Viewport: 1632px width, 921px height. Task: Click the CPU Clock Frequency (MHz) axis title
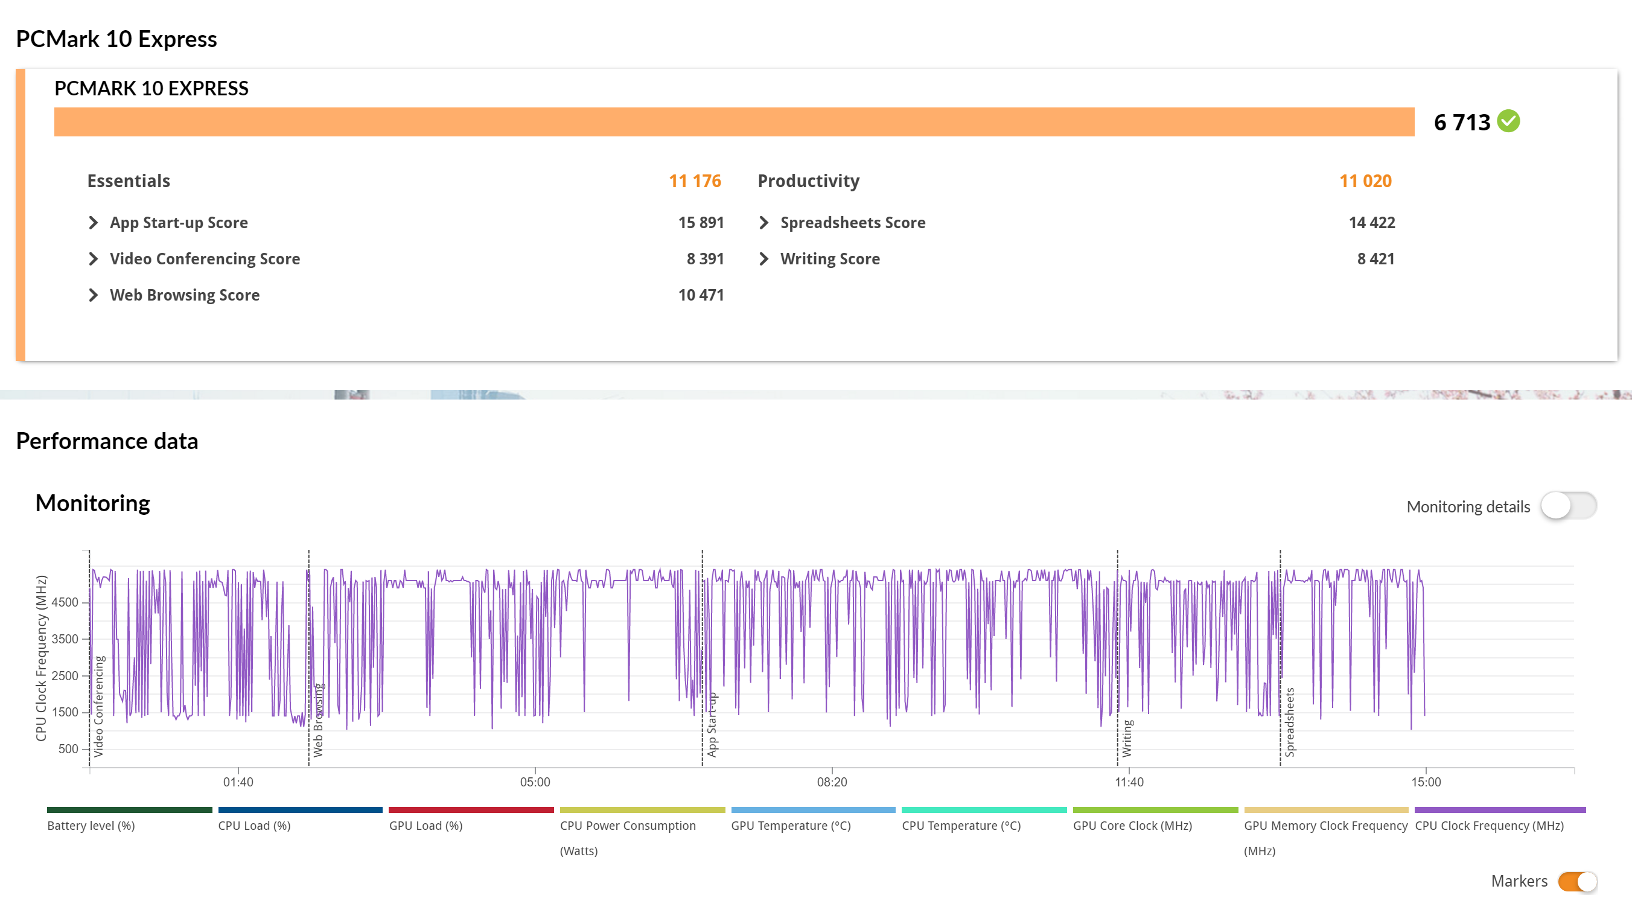pos(41,658)
